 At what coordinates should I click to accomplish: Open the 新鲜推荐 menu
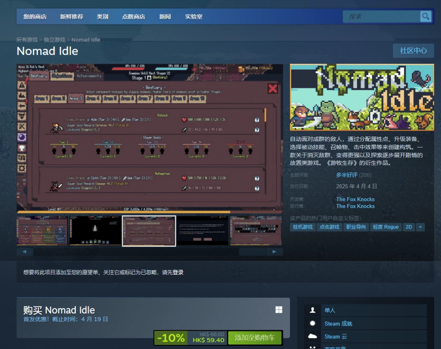pos(71,17)
